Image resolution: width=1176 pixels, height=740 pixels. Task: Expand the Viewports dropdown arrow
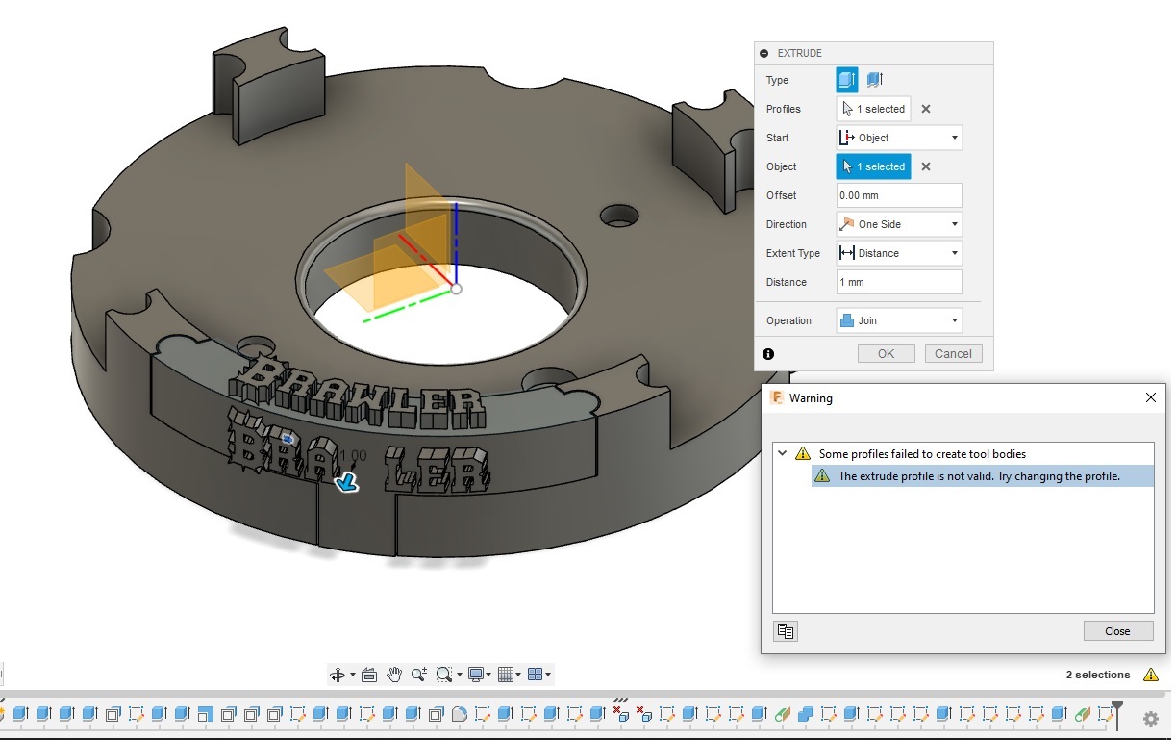point(548,675)
